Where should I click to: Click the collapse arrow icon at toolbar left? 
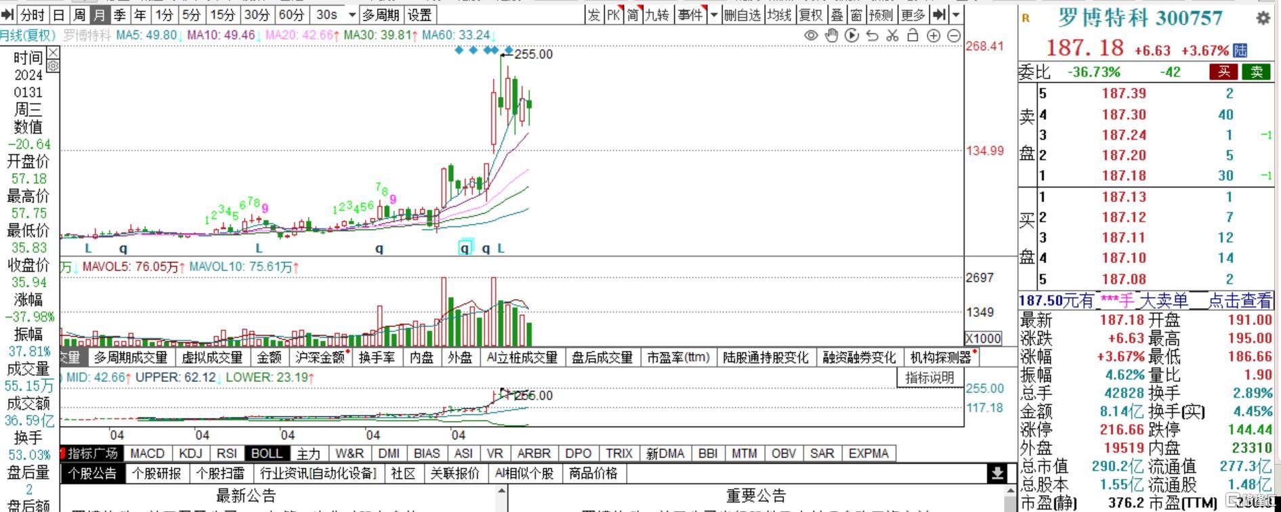click(x=7, y=14)
